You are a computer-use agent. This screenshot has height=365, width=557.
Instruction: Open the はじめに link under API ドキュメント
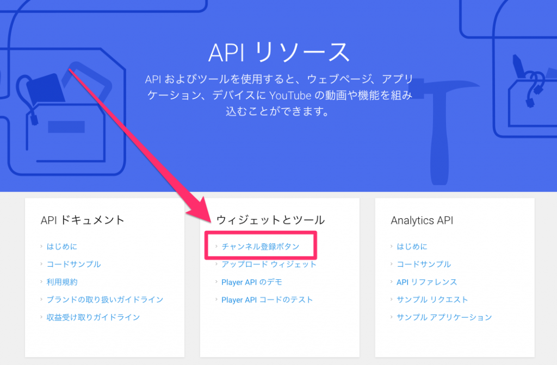pyautogui.click(x=62, y=247)
